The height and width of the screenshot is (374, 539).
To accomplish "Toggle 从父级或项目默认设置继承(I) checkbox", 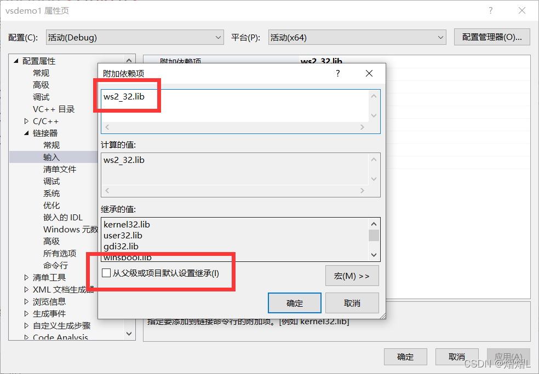I will point(106,273).
